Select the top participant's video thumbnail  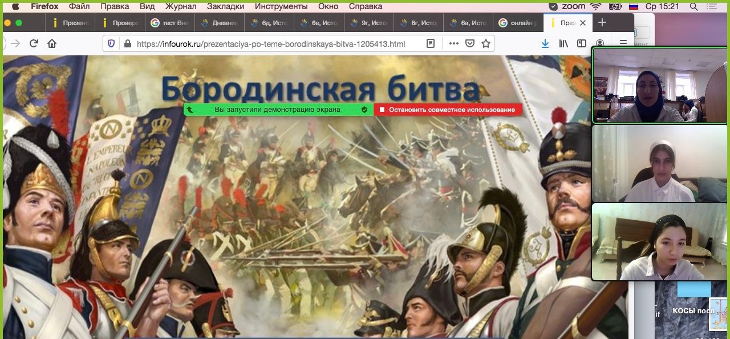point(660,85)
